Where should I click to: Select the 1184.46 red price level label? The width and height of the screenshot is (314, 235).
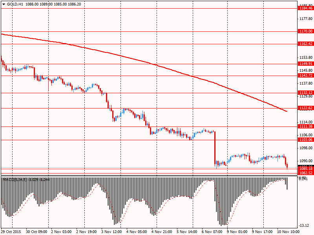306,8
